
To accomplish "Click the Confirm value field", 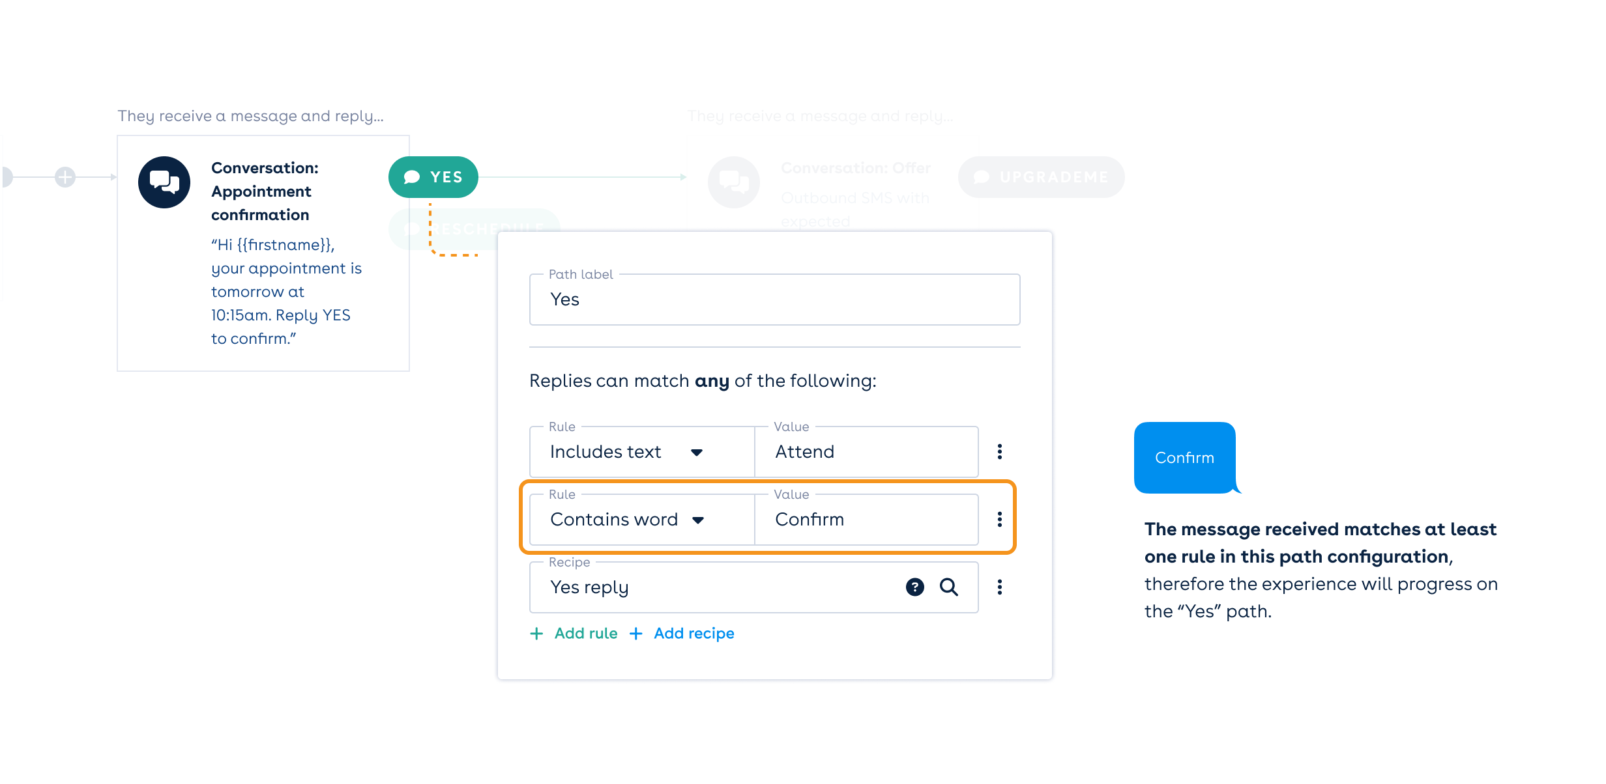I will pyautogui.click(x=866, y=520).
